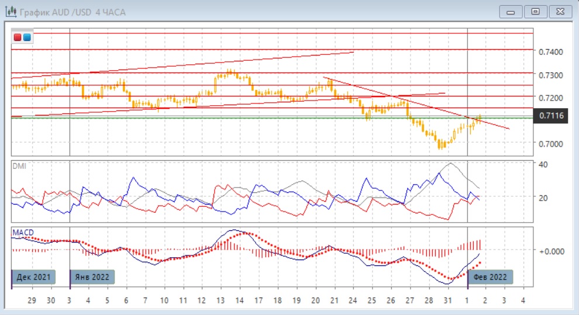Click date label 31 on the time axis
The image size is (579, 315).
[x=447, y=300]
